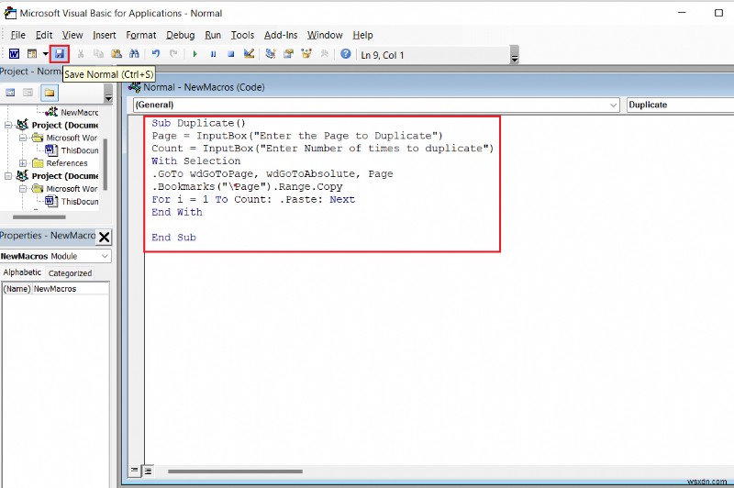
Task: Toggle Folders icon in Project panel
Action: pyautogui.click(x=50, y=93)
